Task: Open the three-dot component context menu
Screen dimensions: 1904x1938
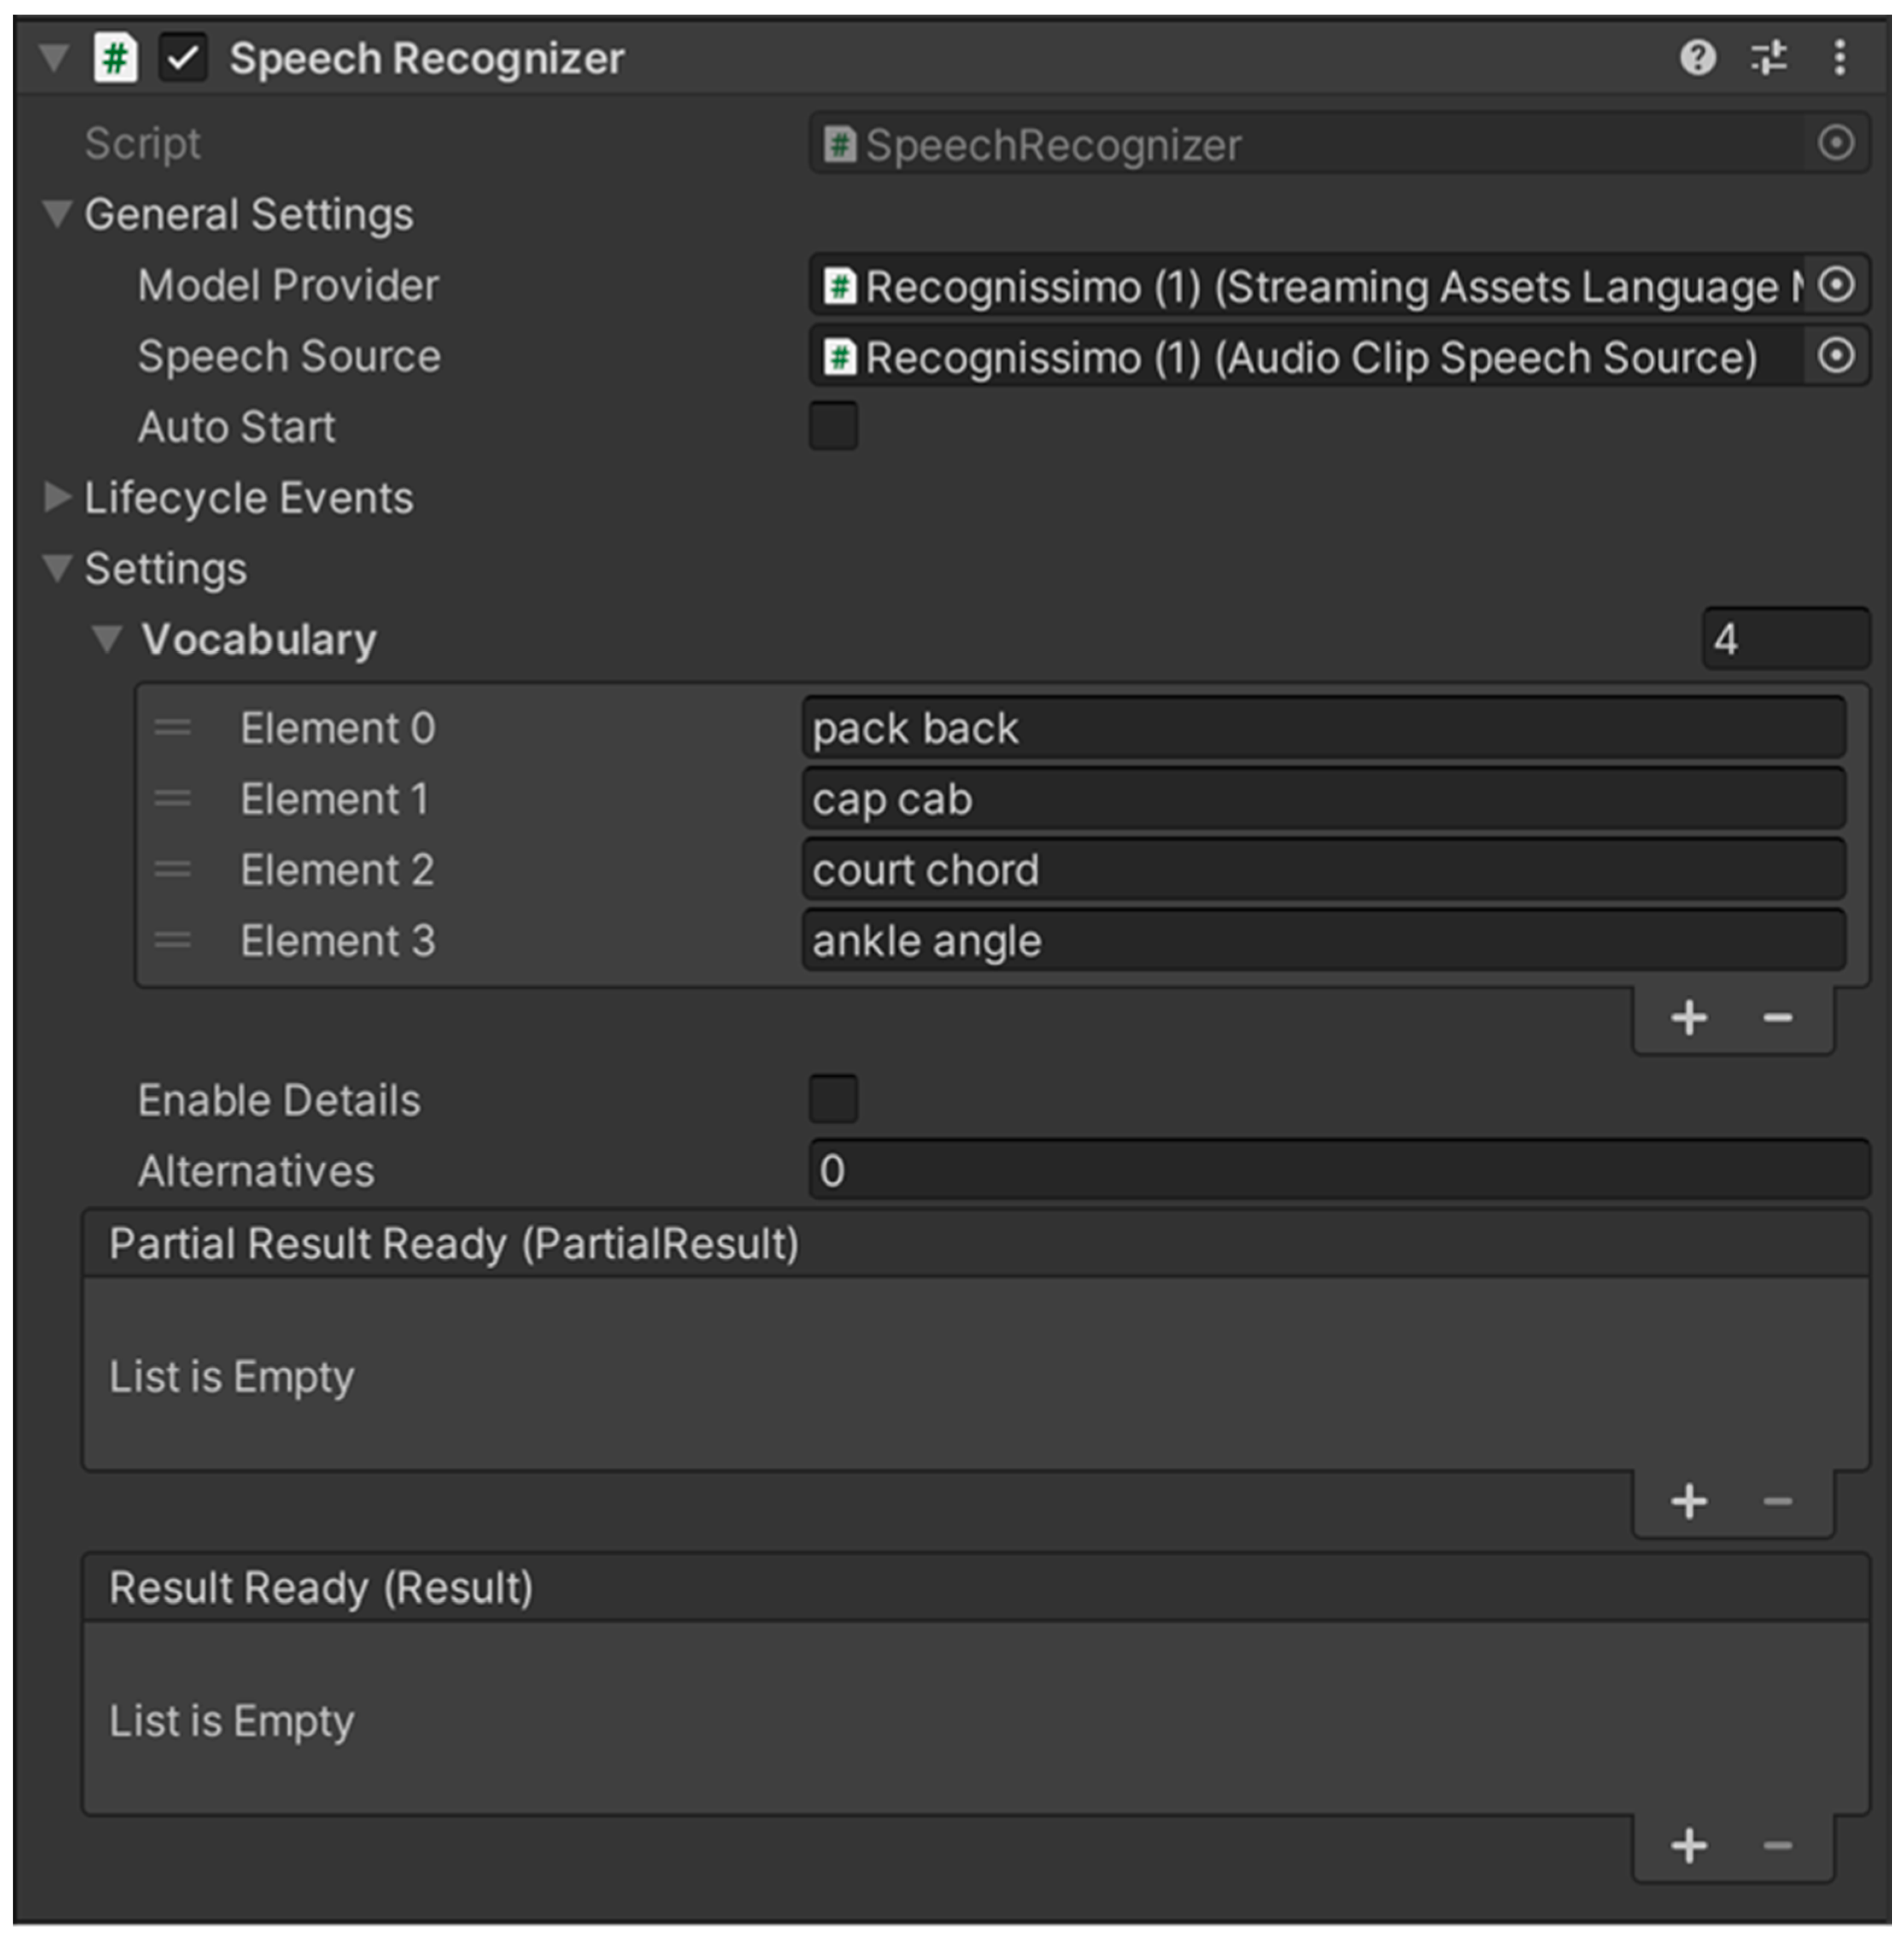Action: coord(1839,58)
